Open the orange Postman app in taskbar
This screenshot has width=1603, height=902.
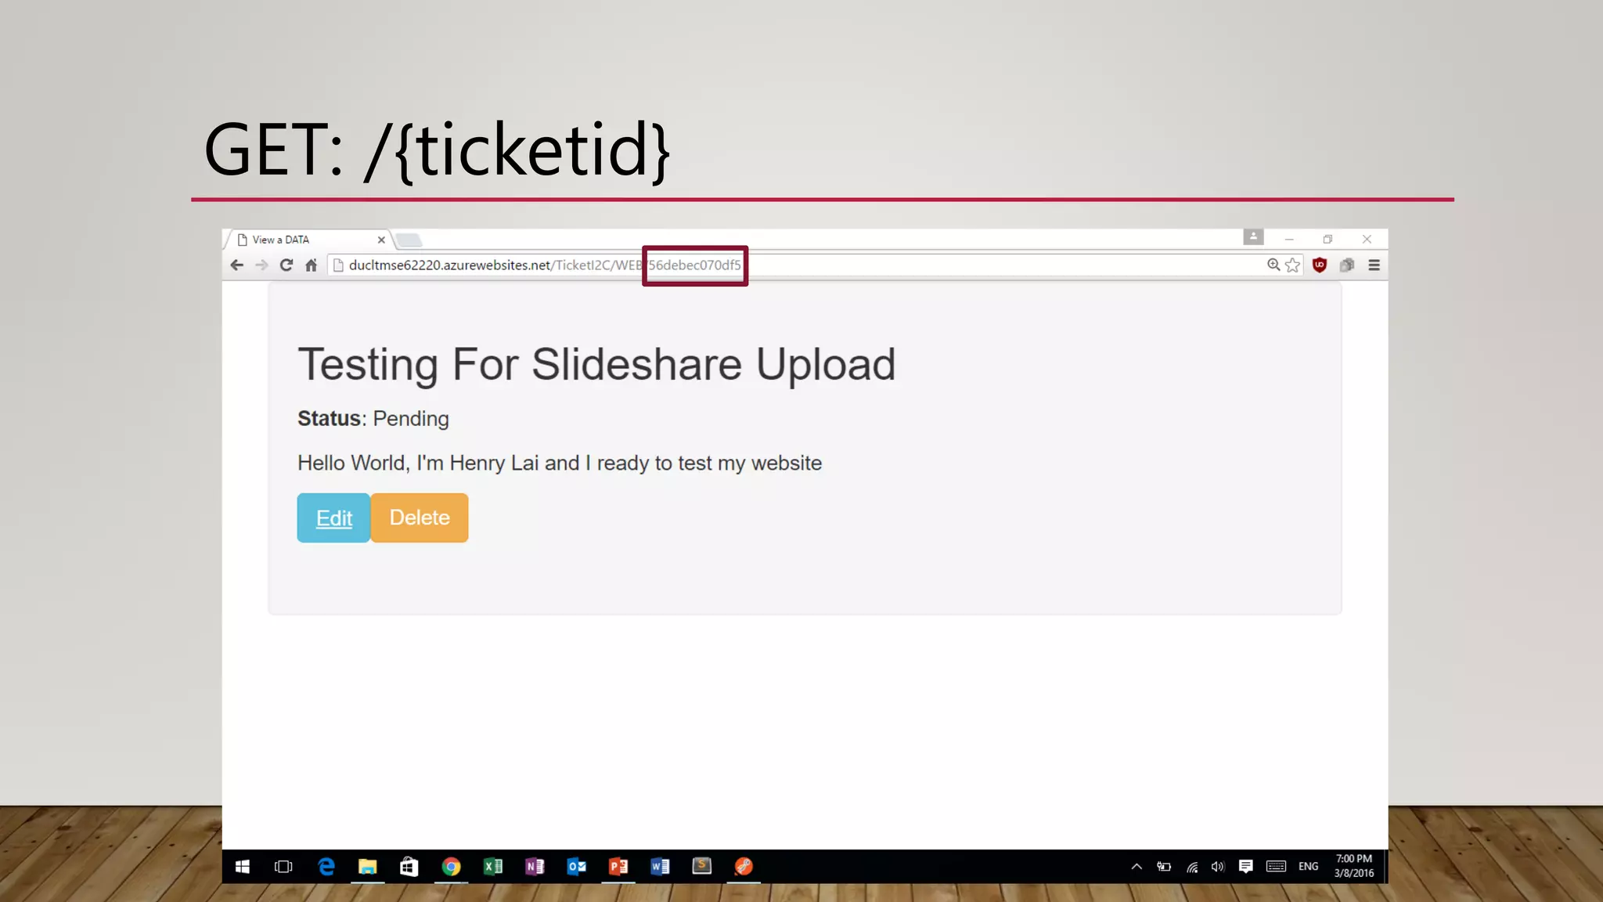click(744, 866)
